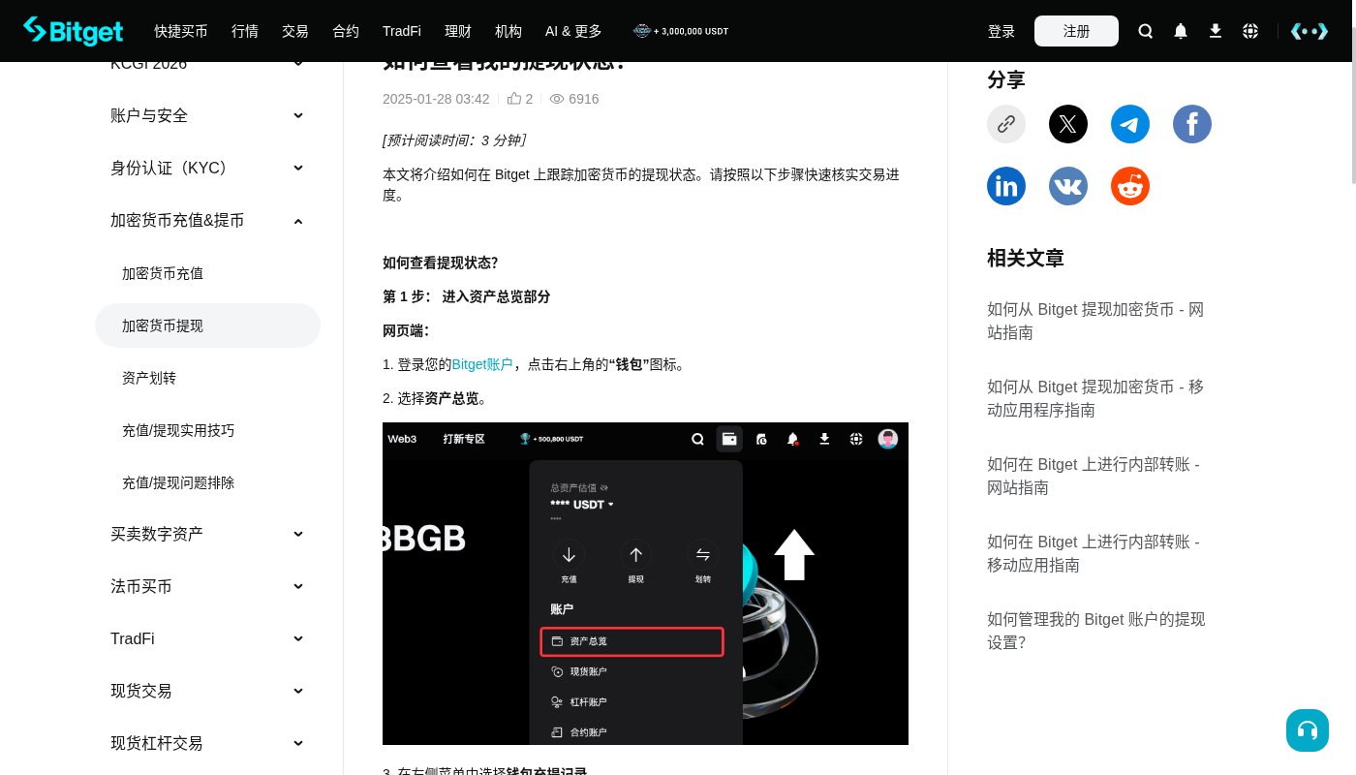The image size is (1356, 775).
Task: Expand the 身份认证（KYC） section
Action: pyautogui.click(x=207, y=168)
